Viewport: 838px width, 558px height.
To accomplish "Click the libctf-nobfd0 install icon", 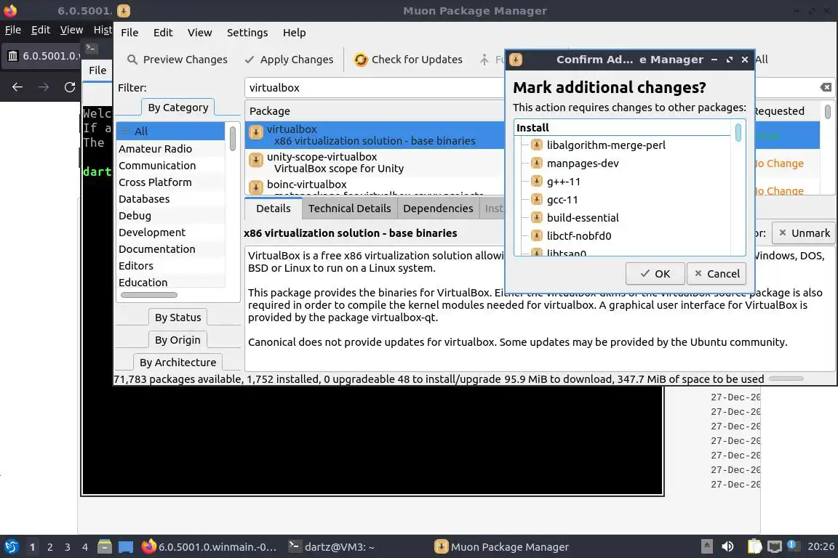I will (537, 235).
